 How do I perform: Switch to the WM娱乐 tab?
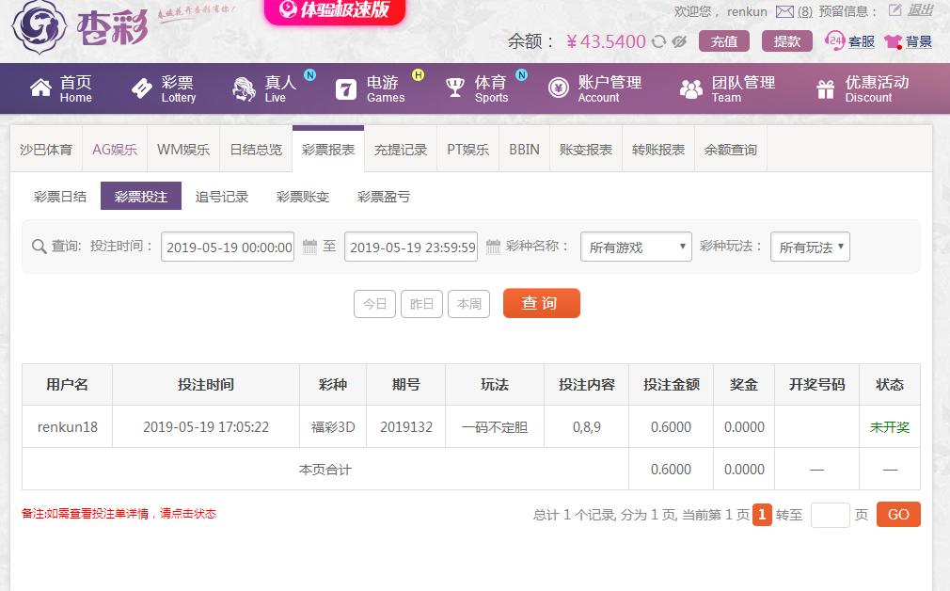pos(183,149)
